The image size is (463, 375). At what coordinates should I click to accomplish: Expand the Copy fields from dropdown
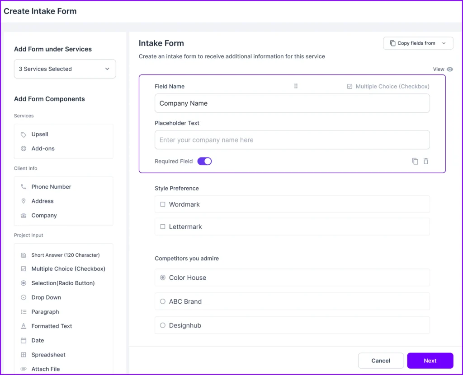[x=418, y=43]
